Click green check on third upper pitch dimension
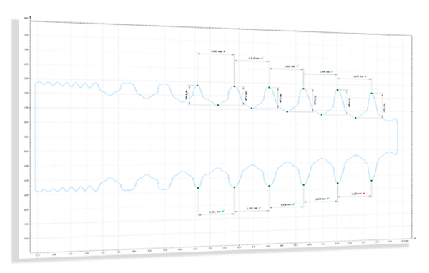The width and height of the screenshot is (429, 273). (297, 66)
